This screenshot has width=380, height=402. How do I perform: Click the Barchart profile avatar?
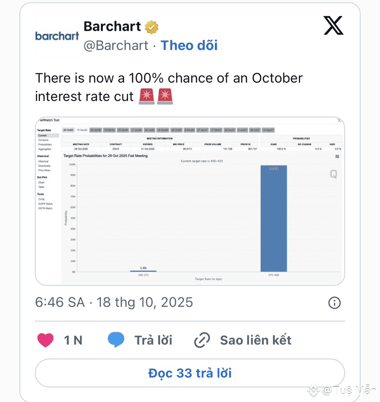click(x=57, y=36)
